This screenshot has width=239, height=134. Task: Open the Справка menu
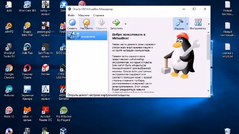[99, 15]
